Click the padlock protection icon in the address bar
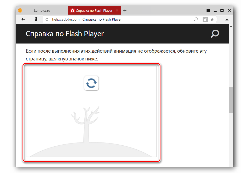This screenshot has height=173, width=250. [205, 19]
